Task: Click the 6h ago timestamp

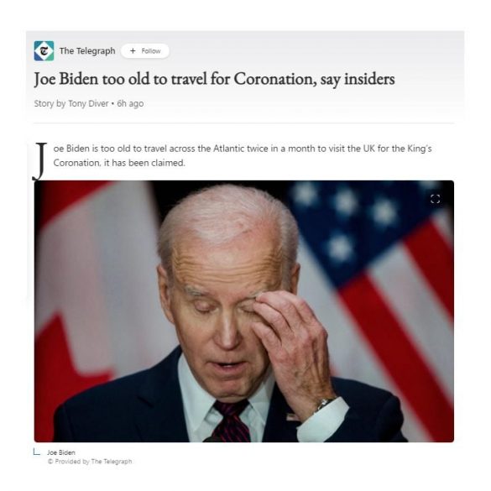Action: click(x=130, y=103)
